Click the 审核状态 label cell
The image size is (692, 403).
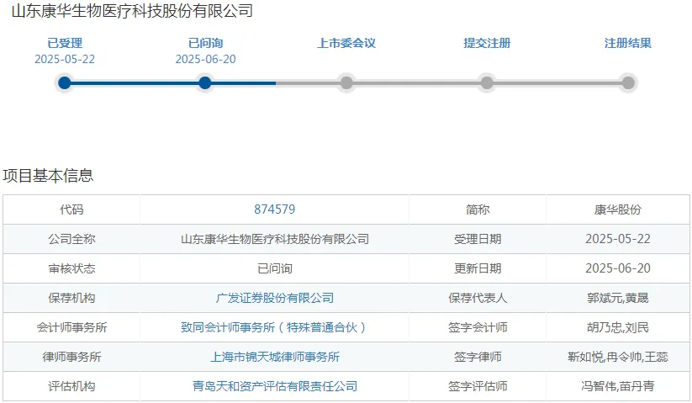coord(71,268)
